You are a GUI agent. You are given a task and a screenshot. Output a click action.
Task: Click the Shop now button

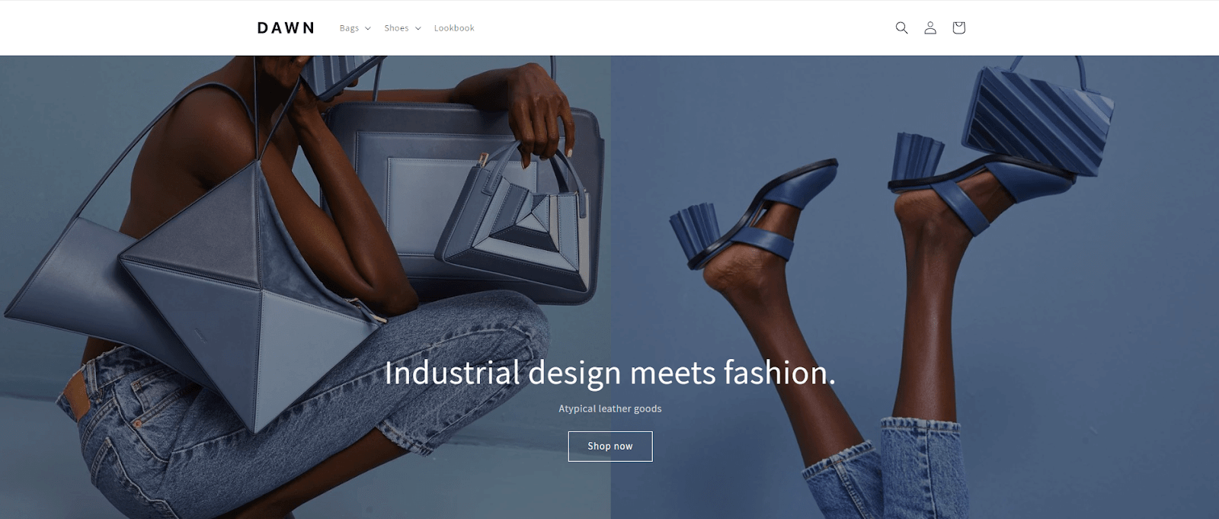coord(610,447)
